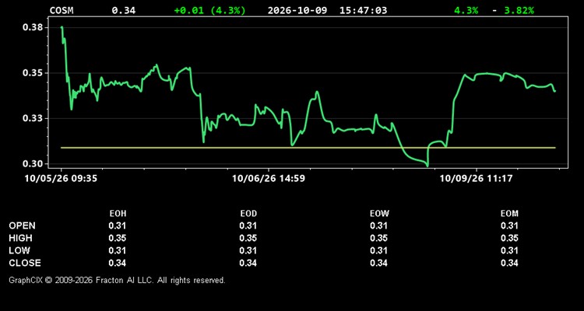Viewport: 584px width, 311px height.
Task: Select the standalone 4.3% beside 3.82%
Action: click(466, 10)
